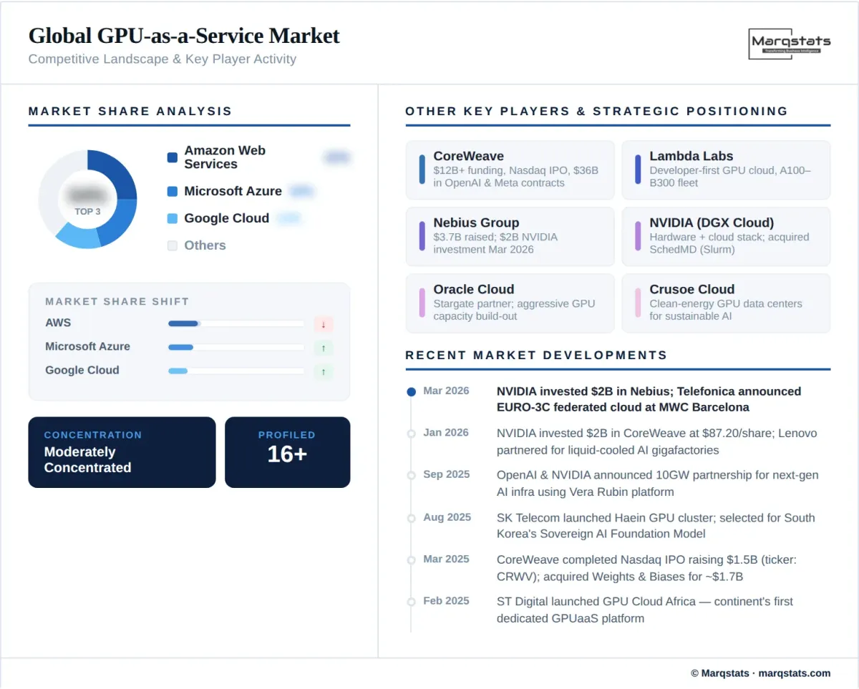The width and height of the screenshot is (859, 689).
Task: Click the Others legend label
Action: [x=205, y=245]
